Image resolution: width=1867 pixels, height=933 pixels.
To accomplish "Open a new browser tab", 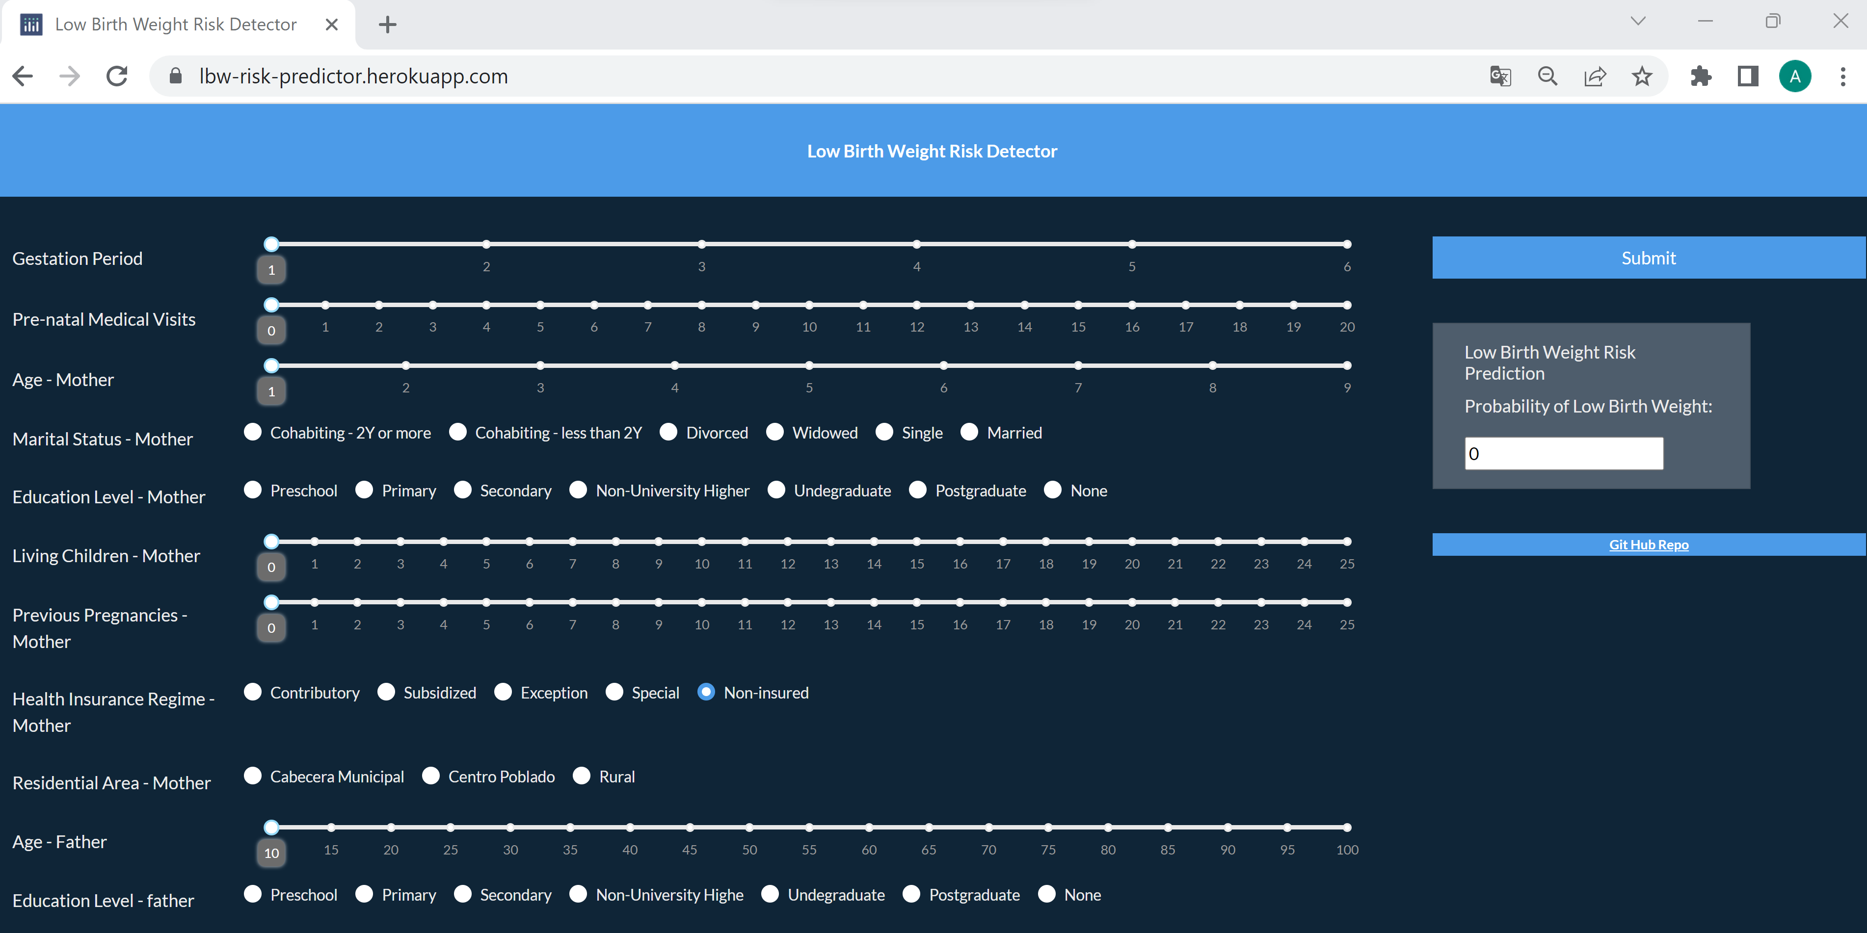I will [x=387, y=24].
